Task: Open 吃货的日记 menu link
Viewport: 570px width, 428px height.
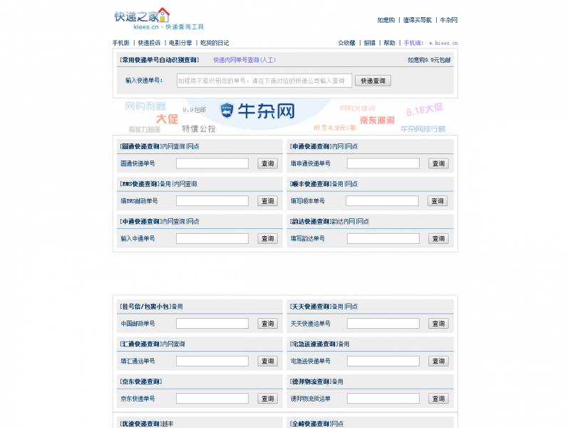Action: point(214,43)
